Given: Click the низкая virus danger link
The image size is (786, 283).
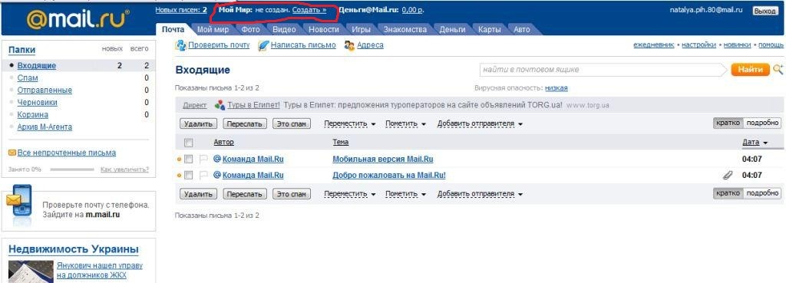Looking at the screenshot, I should pyautogui.click(x=556, y=88).
